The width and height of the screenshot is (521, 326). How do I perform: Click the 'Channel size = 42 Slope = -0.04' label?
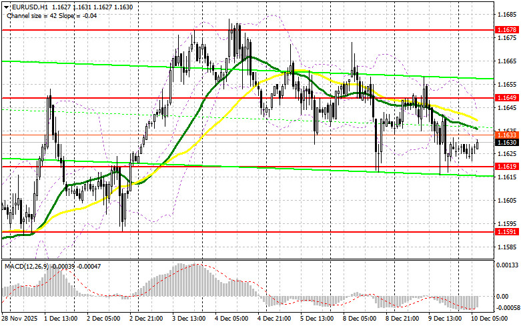(x=51, y=15)
